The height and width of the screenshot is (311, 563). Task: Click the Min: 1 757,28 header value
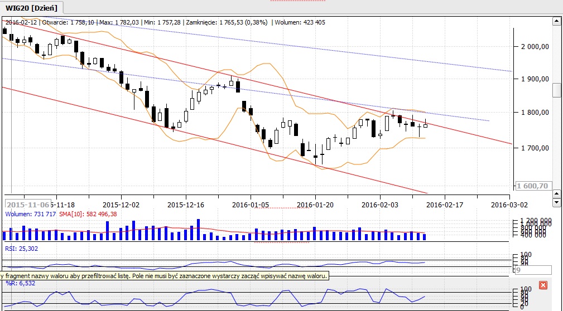pyautogui.click(x=162, y=22)
